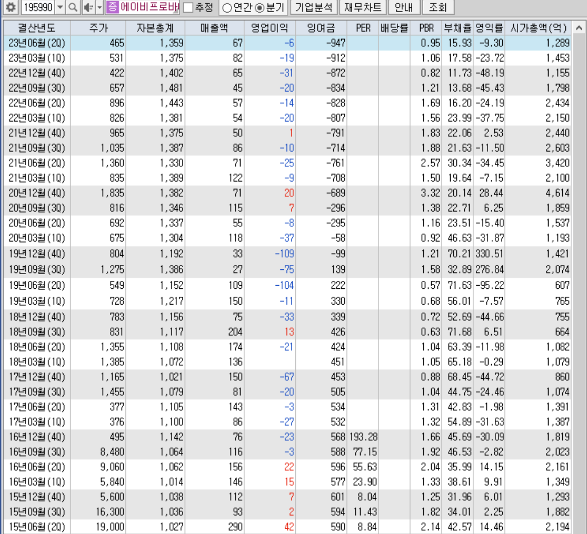Click the 영업이익 column header
The width and height of the screenshot is (587, 534).
(x=270, y=28)
